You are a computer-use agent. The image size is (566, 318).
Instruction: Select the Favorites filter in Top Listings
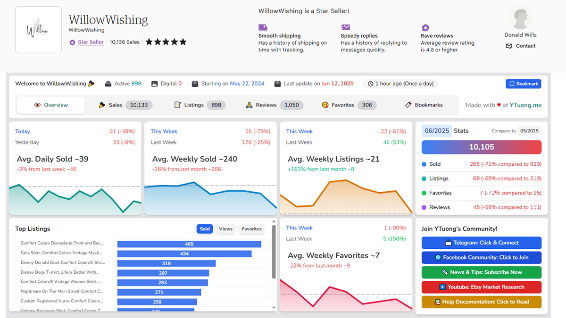tap(251, 229)
